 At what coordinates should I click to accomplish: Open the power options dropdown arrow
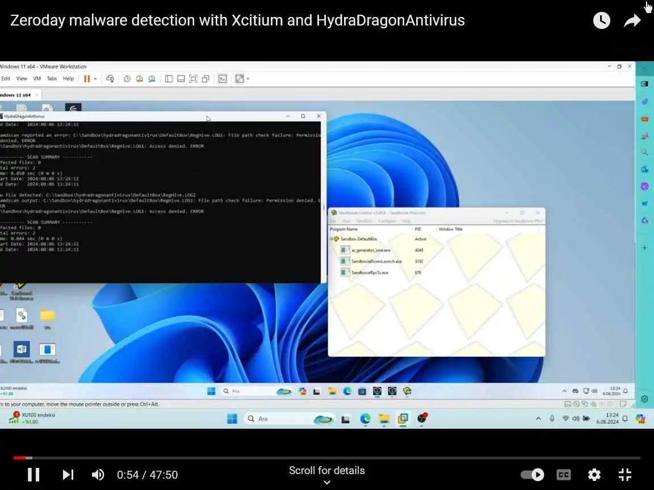[x=95, y=79]
